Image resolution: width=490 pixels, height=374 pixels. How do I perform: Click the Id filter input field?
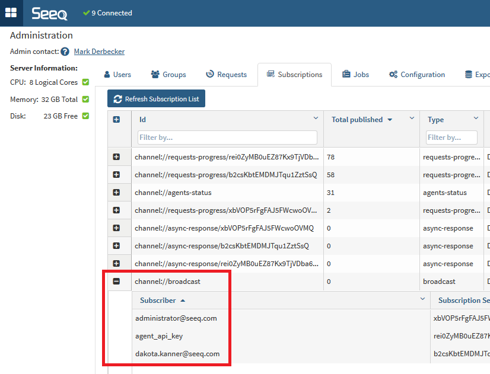click(x=227, y=136)
